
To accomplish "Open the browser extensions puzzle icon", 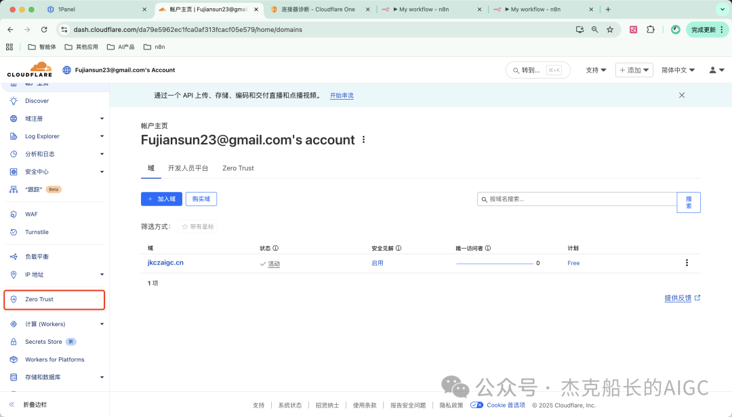I will pyautogui.click(x=650, y=29).
